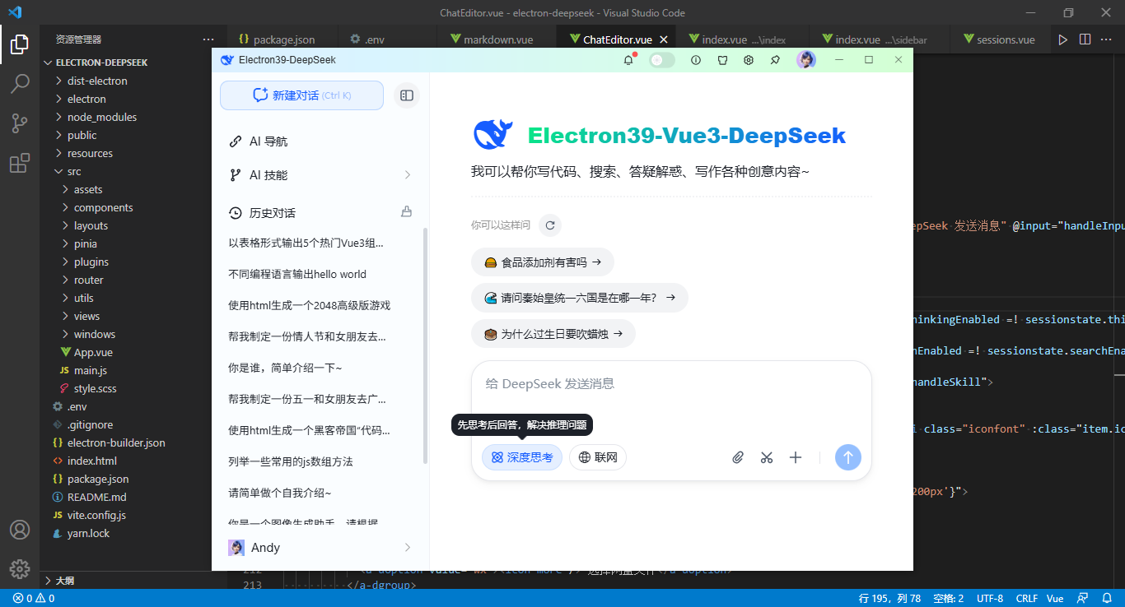Toggle 联网 web search mode
The width and height of the screenshot is (1125, 607).
598,457
